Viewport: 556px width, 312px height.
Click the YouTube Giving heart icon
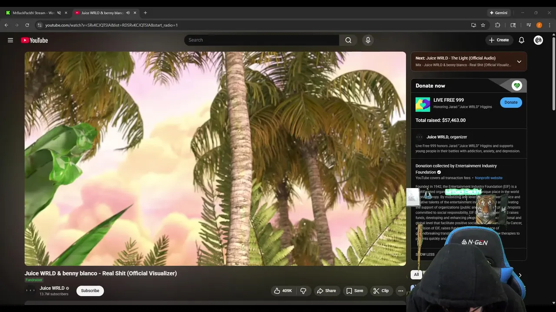click(516, 86)
